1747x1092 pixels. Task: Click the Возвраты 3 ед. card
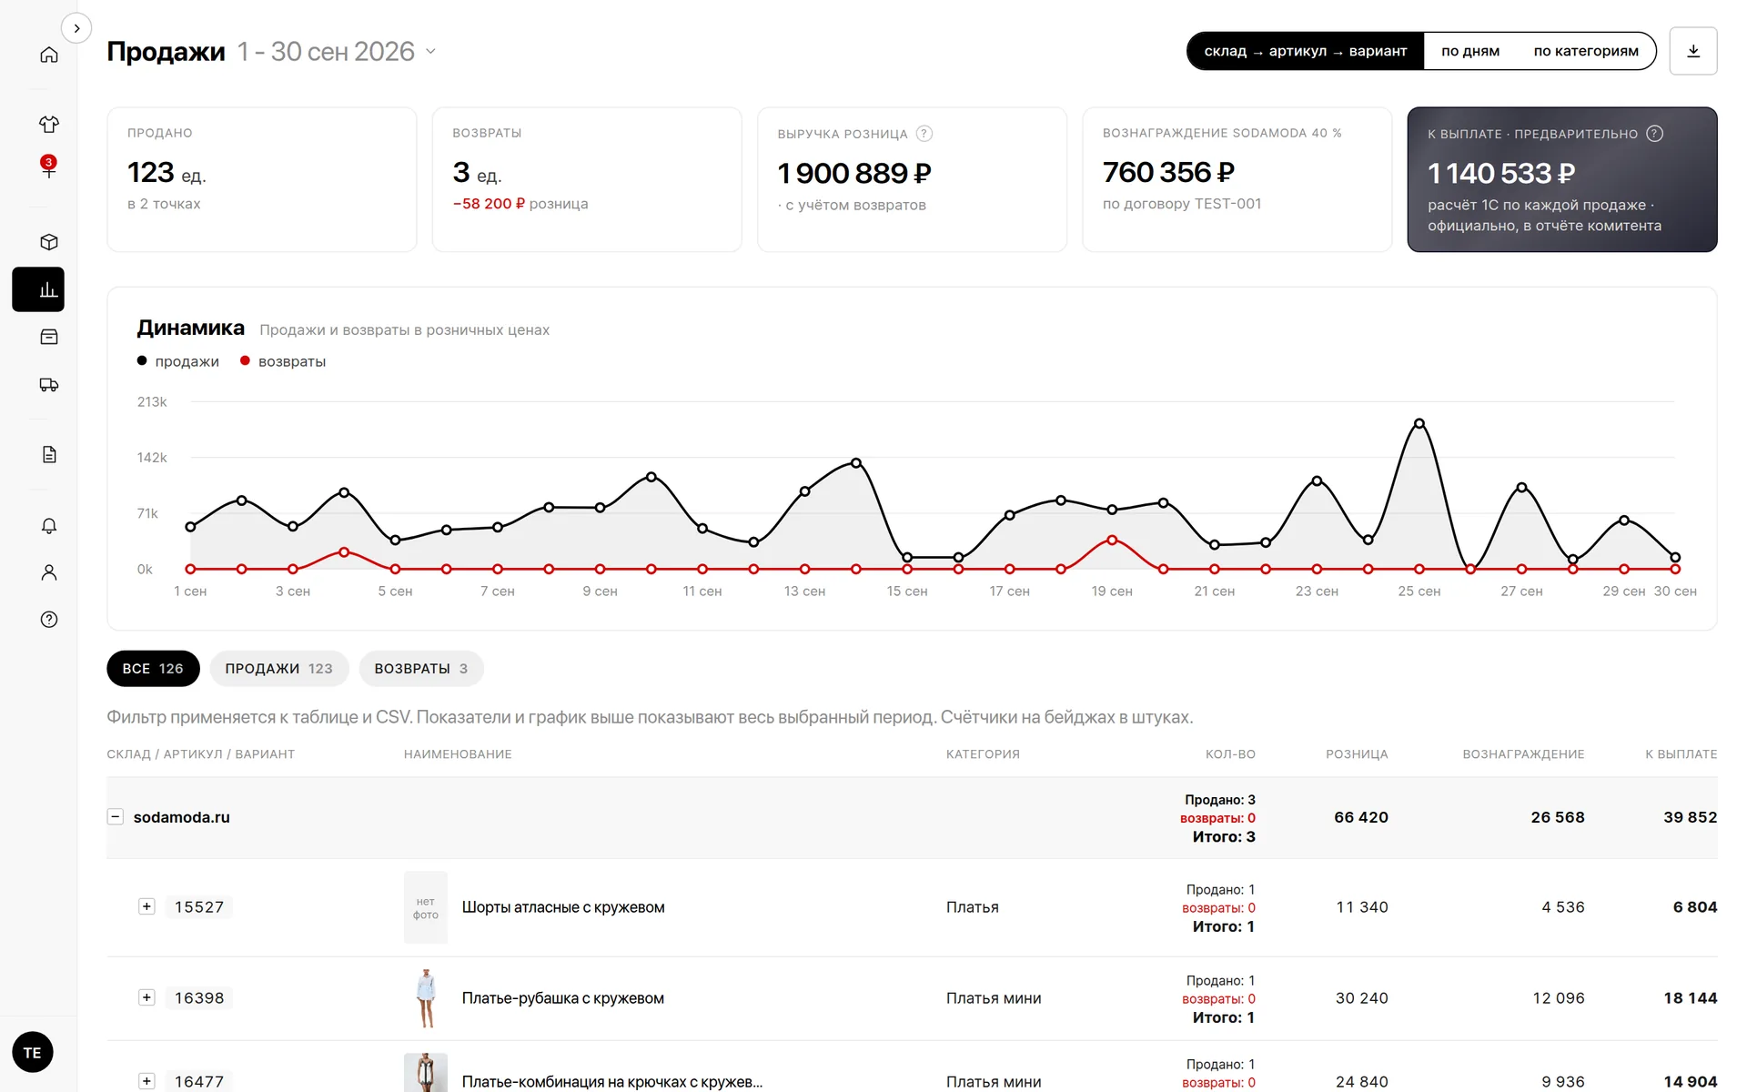pos(587,179)
